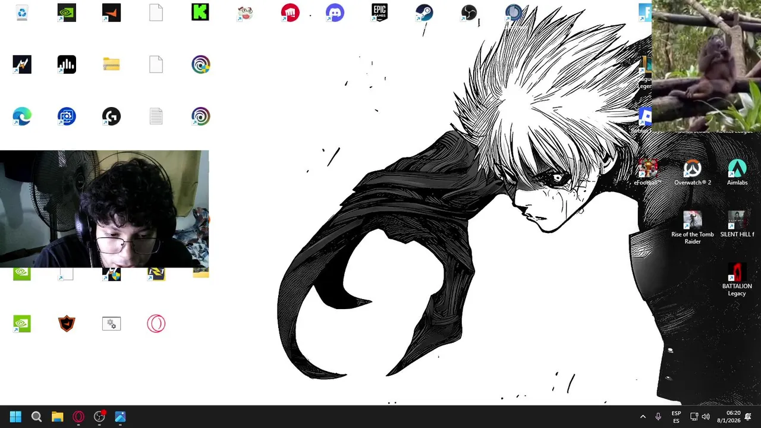Click the monkey video overlay
Viewport: 761px width, 428px height.
(x=706, y=65)
